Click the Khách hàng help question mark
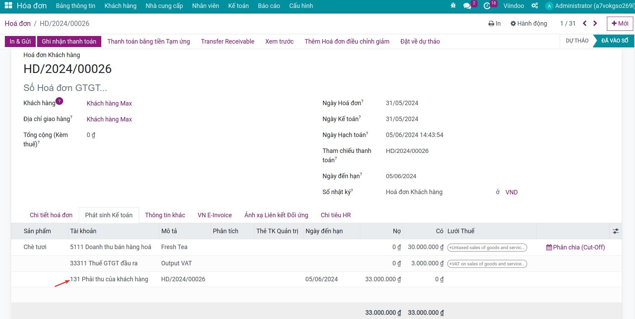This screenshot has height=319, width=635. (x=59, y=101)
